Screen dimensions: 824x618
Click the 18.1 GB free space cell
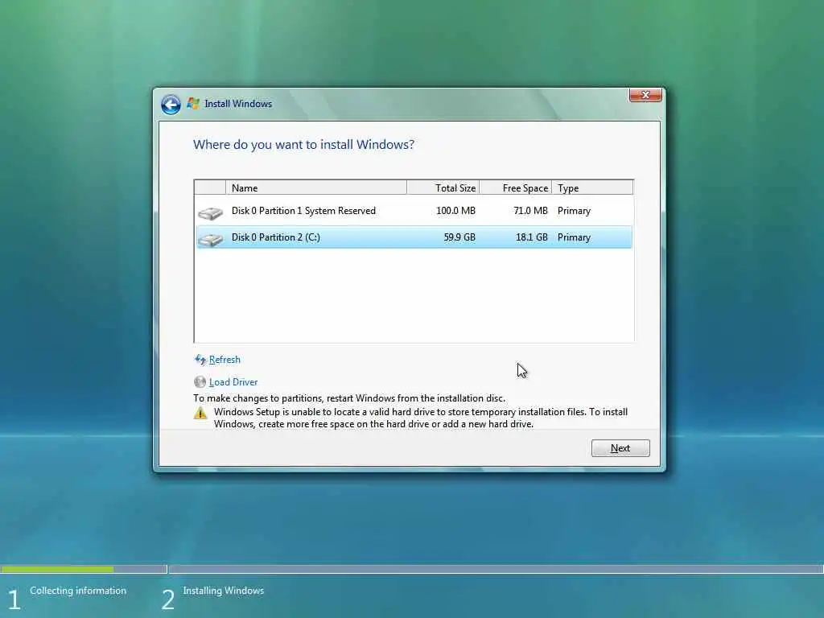pos(531,237)
